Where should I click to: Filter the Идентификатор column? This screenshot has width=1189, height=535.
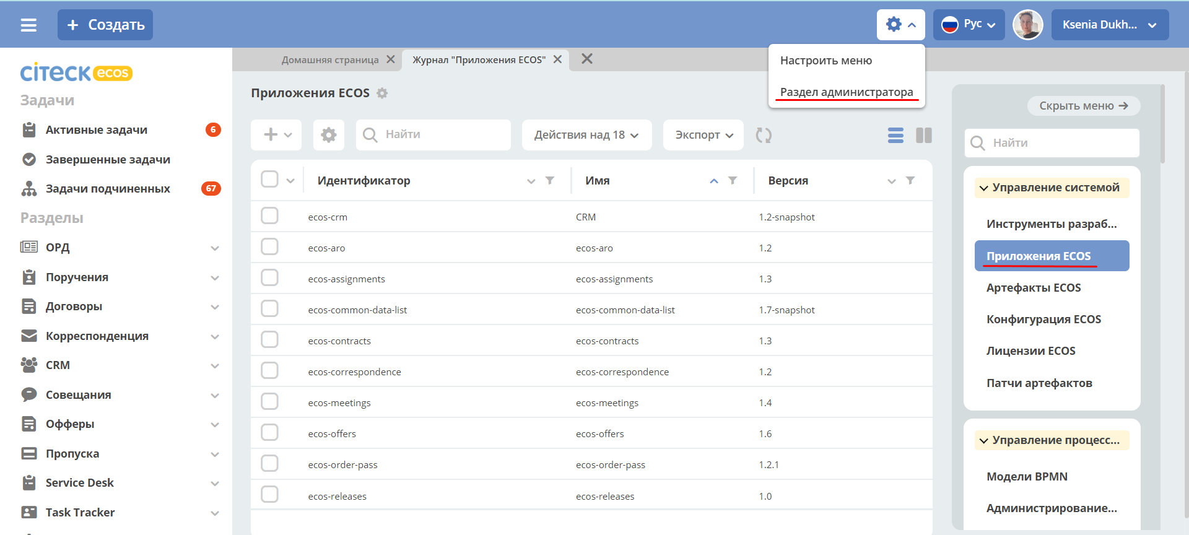pyautogui.click(x=550, y=181)
